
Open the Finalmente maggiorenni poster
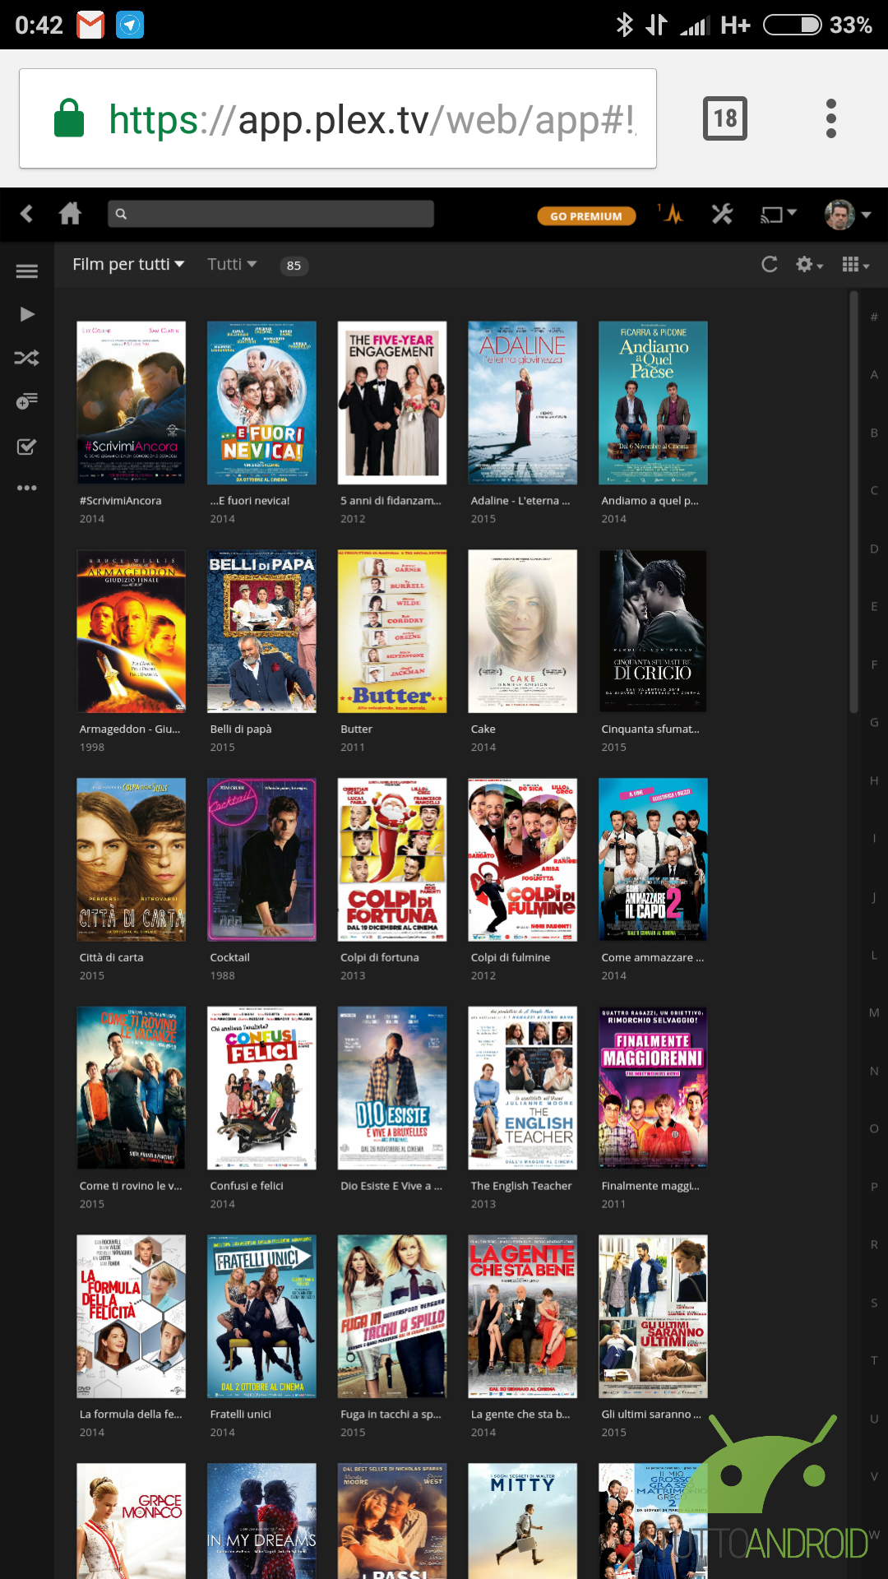pos(653,1088)
